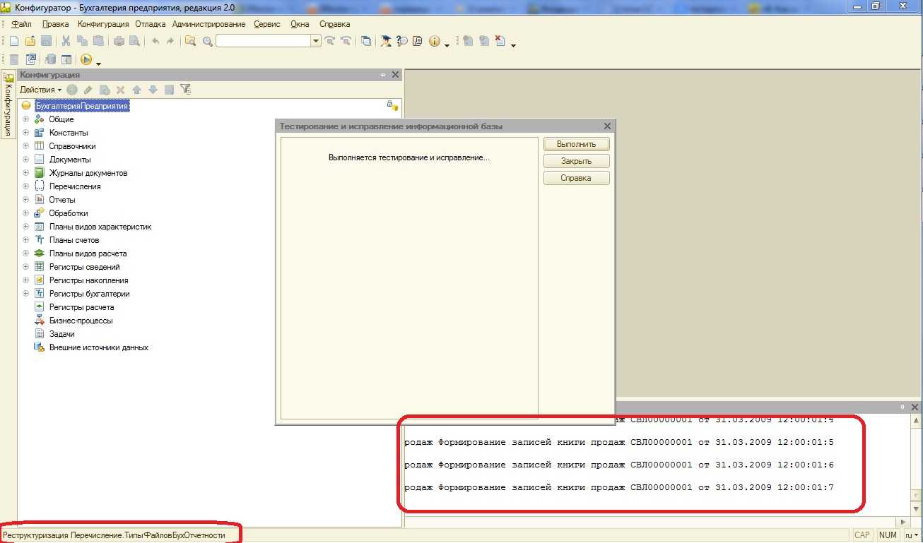Screen dimensions: 923x543
Task: Open the search field dropdown arrow
Action: (316, 42)
